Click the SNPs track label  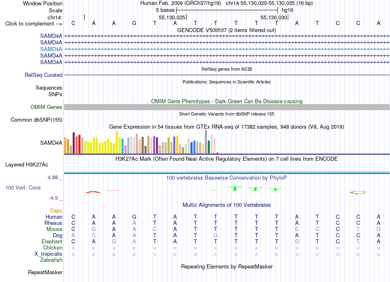click(x=55, y=95)
